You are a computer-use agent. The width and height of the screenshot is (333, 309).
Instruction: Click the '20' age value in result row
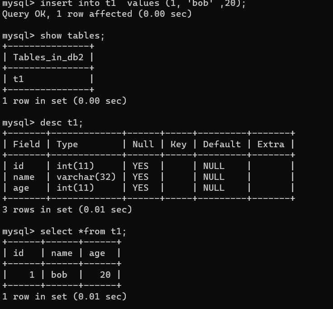coord(105,275)
